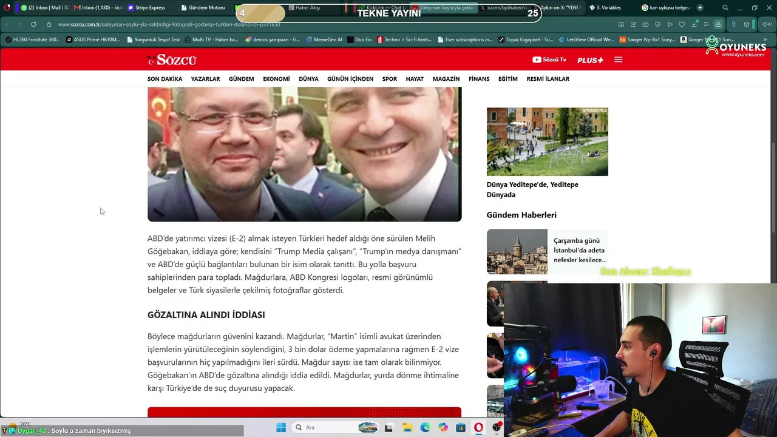777x437 pixels.
Task: Open the 'Dünya Yeditepe'de, Yeditepe Dünyada' link
Action: click(x=532, y=189)
